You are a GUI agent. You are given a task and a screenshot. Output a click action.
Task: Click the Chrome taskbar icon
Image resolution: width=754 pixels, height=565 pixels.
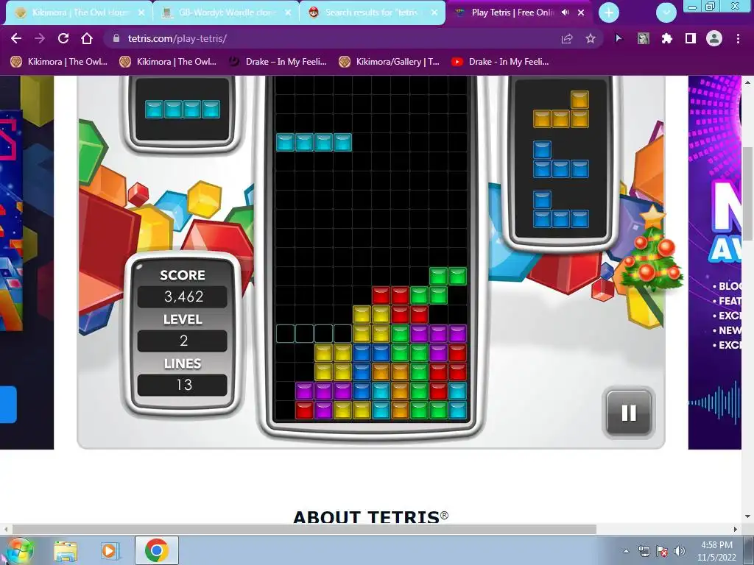coord(156,550)
